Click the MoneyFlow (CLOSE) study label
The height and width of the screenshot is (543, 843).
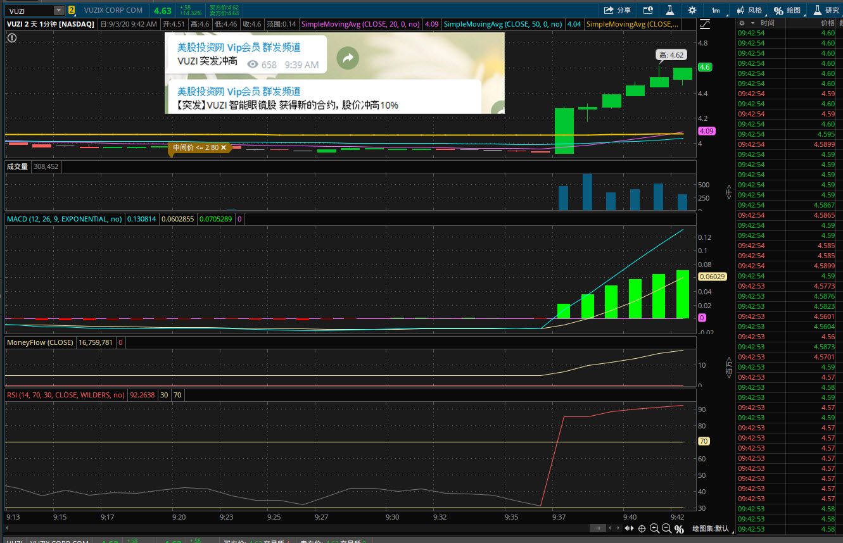coord(40,342)
